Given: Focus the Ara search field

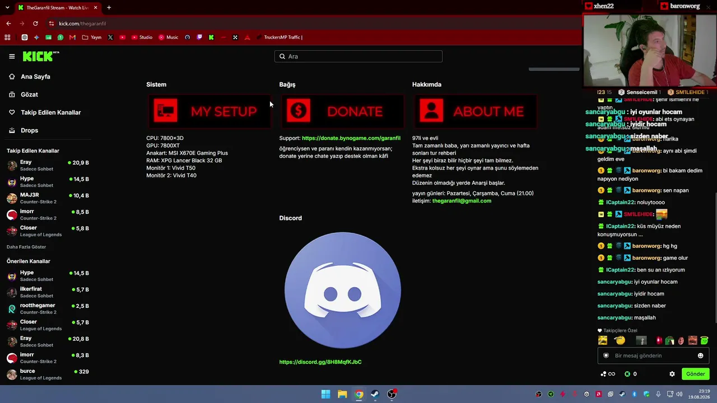Looking at the screenshot, I should tap(358, 57).
